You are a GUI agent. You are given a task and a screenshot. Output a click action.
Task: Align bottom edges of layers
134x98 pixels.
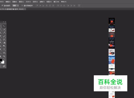43,6
